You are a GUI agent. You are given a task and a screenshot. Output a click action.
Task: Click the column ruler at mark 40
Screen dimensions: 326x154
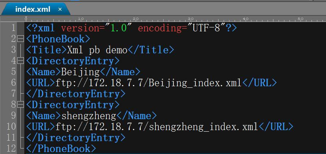coord(246,19)
